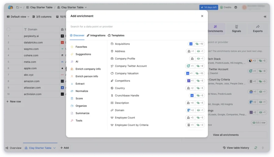The width and height of the screenshot is (274, 157).
Task: Expand the Default view dropdown
Action: point(18,17)
